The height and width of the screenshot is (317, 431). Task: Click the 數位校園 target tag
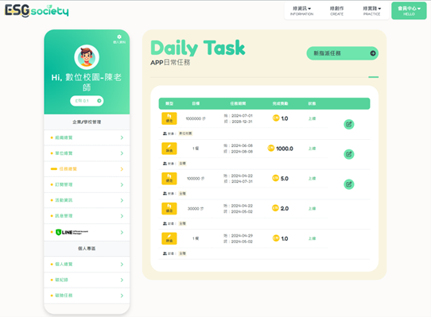pyautogui.click(x=186, y=133)
